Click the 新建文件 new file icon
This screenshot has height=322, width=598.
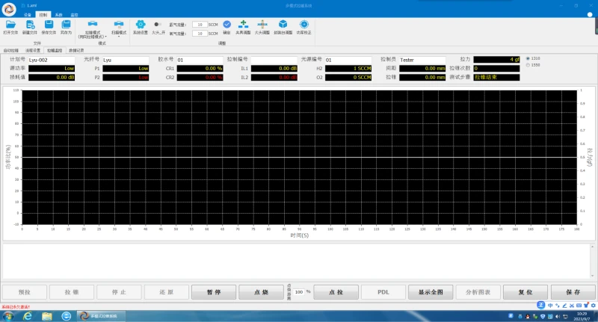[31, 26]
